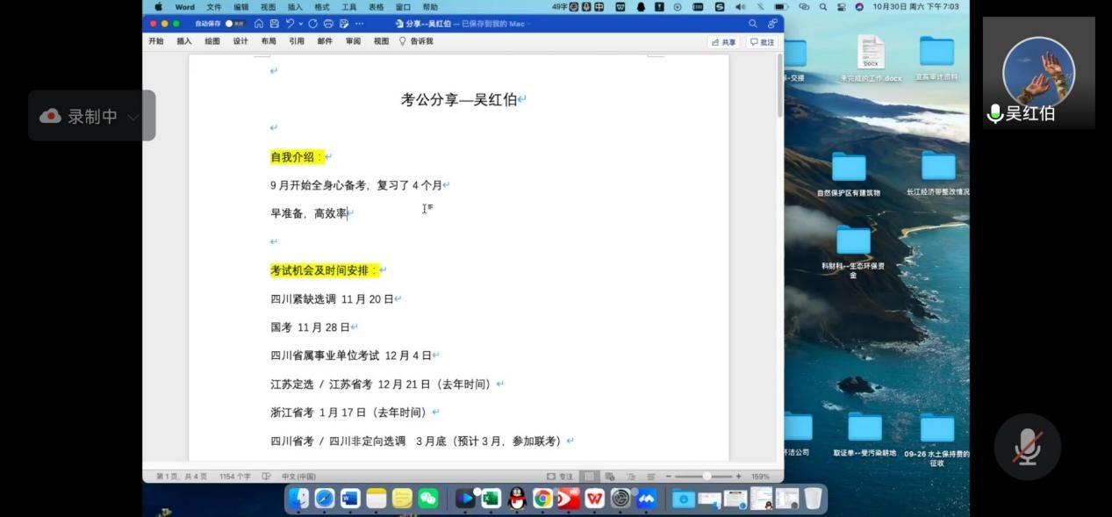This screenshot has width=1112, height=517.
Task: Open WeChat from the Dock
Action: [x=427, y=499]
